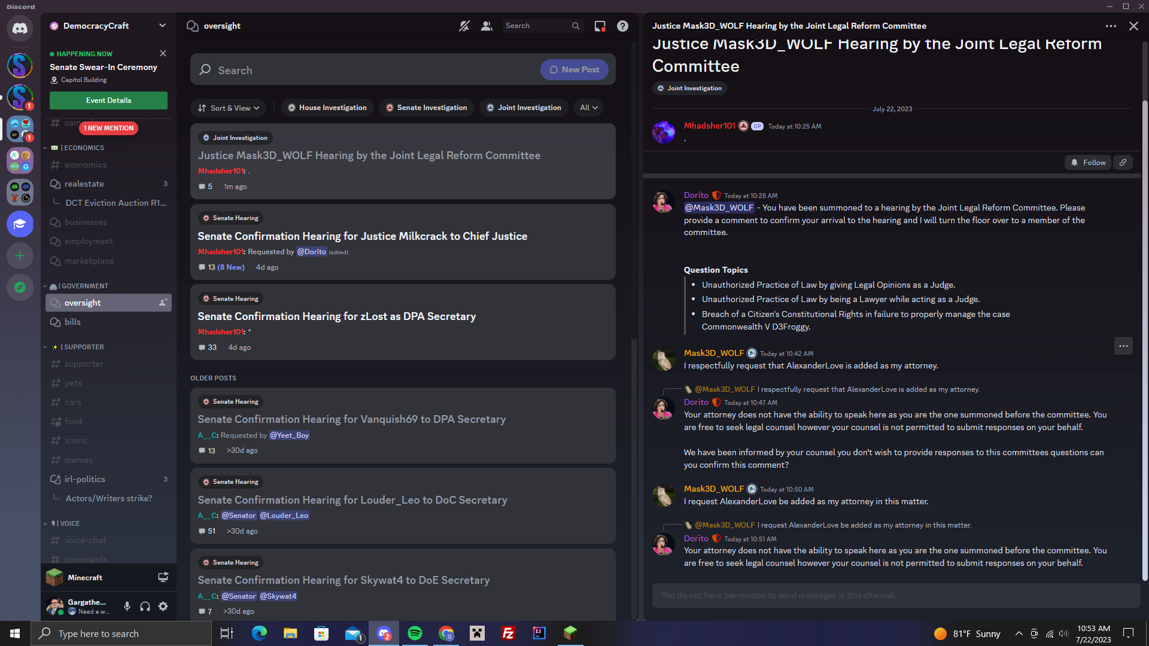The image size is (1149, 646).
Task: Open Google Chrome from taskbar
Action: point(446,633)
